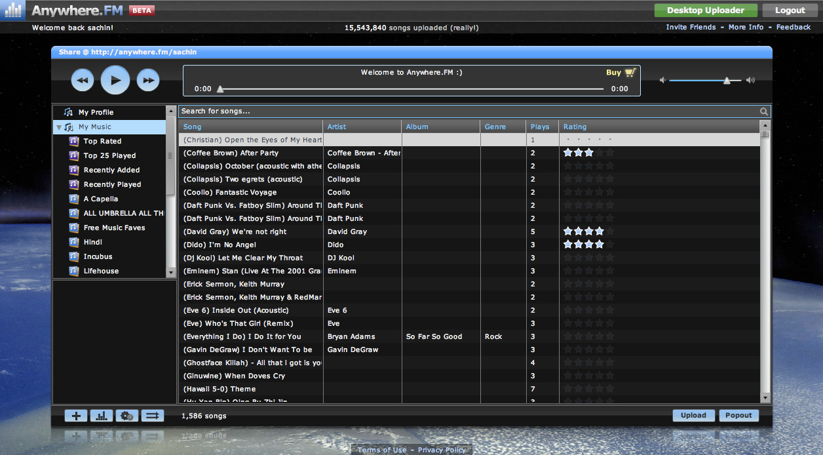Click the volume slider handle

(x=727, y=80)
